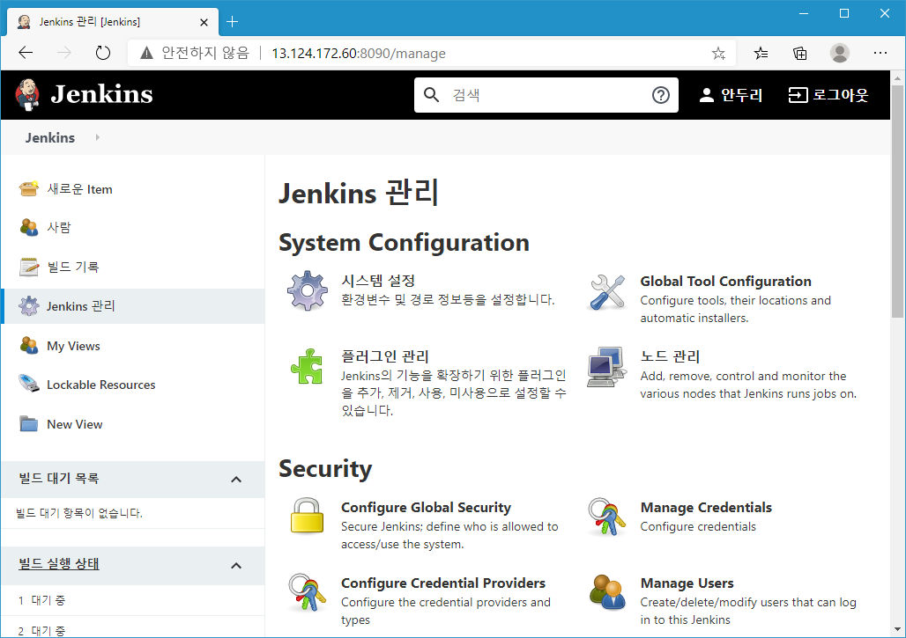Screen dimensions: 906x638
Task: Open the 플러그인 관리 link
Action: tap(385, 356)
